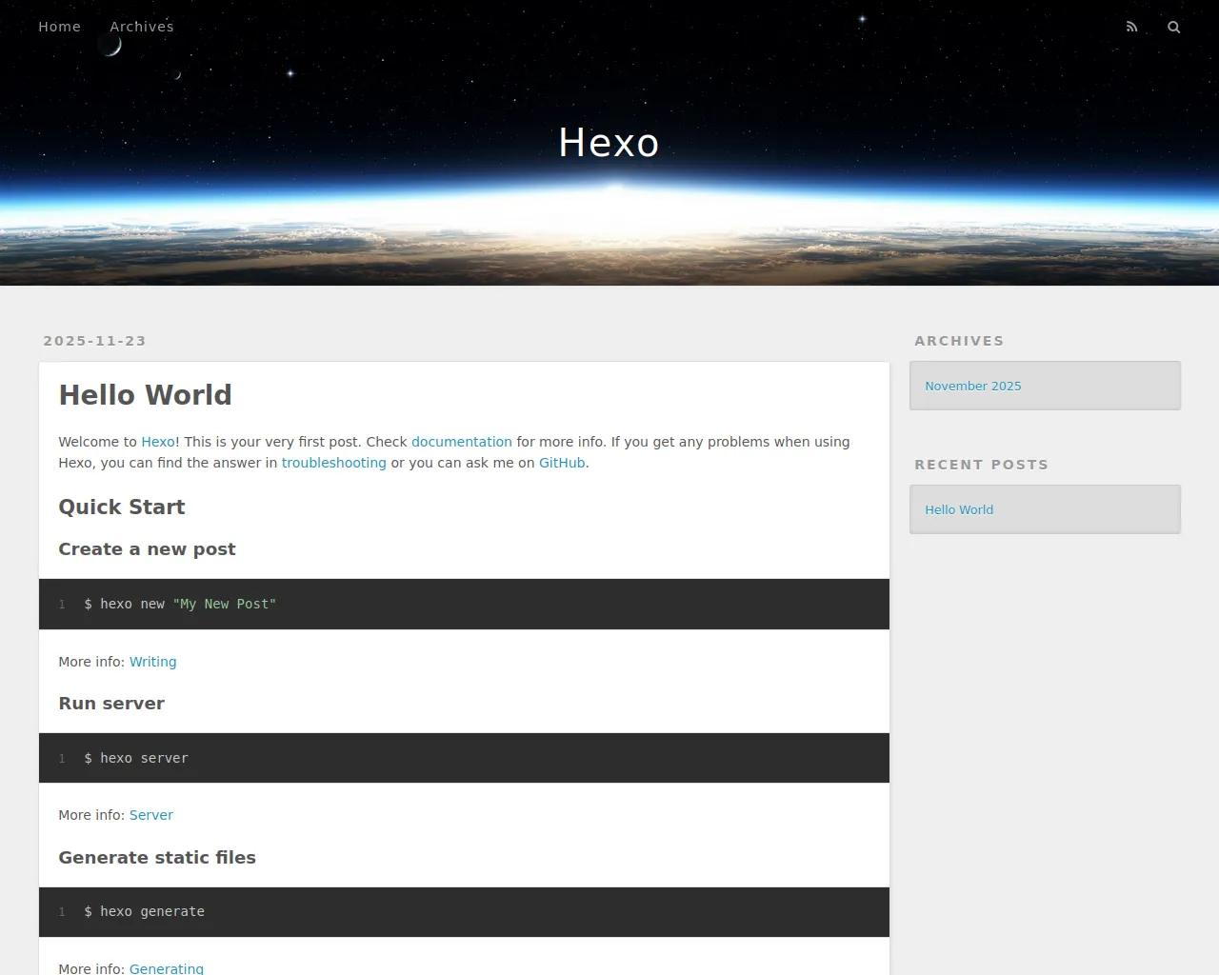The image size is (1219, 975).
Task: Follow the Generating more info link
Action: [167, 967]
